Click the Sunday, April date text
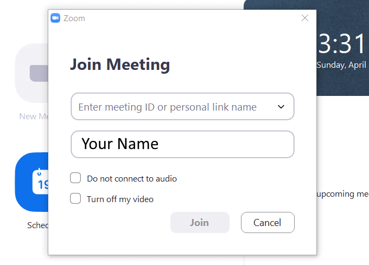The image size is (369, 265). [342, 64]
